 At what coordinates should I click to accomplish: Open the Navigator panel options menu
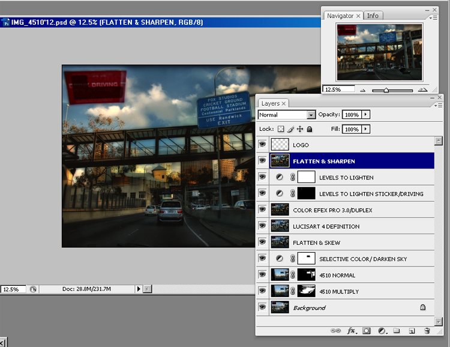click(433, 17)
